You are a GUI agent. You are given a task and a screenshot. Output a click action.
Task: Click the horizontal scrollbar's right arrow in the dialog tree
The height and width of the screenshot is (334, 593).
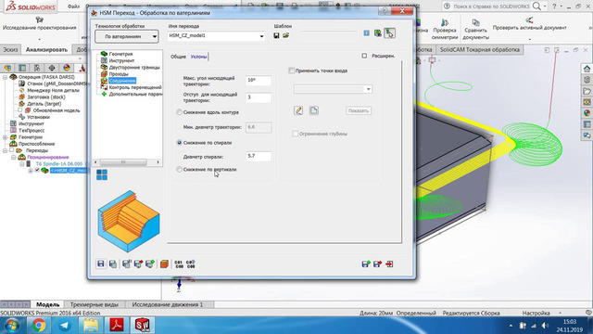158,162
